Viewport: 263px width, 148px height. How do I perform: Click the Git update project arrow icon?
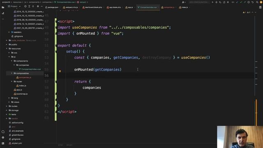[x=237, y=2]
